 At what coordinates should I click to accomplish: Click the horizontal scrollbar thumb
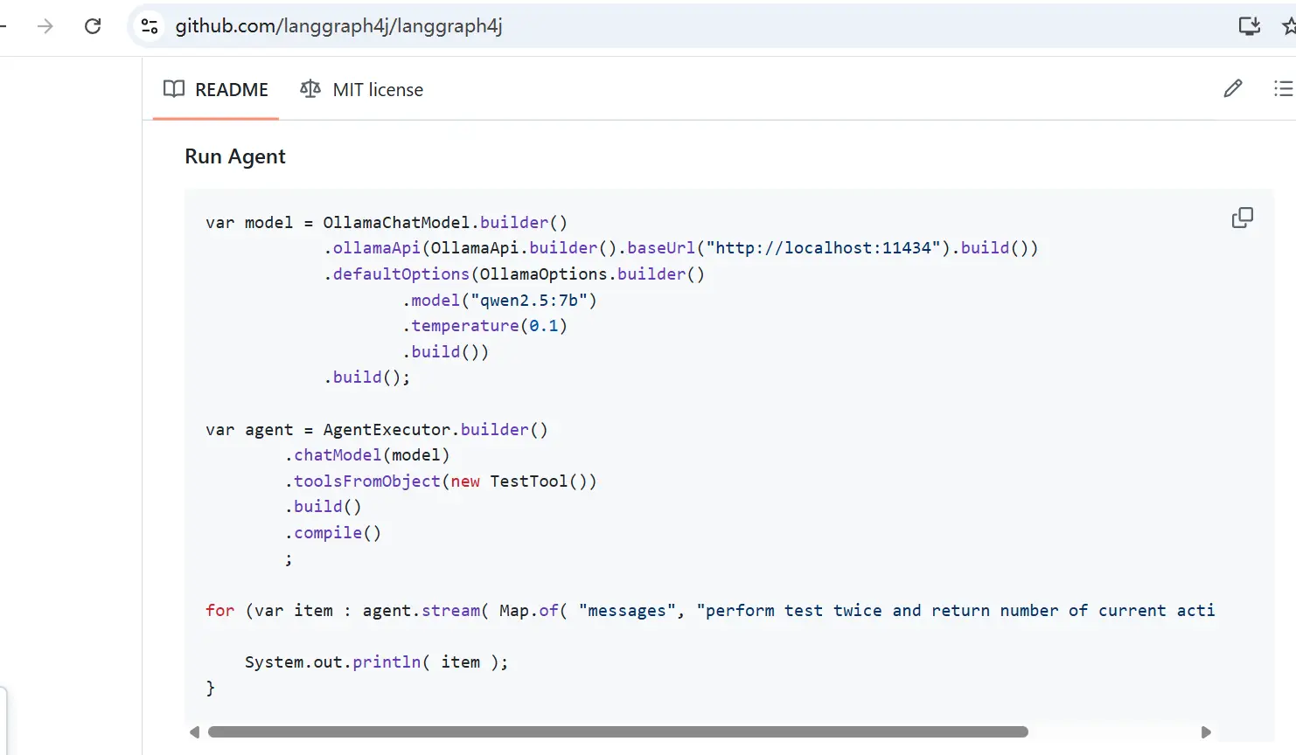point(617,732)
